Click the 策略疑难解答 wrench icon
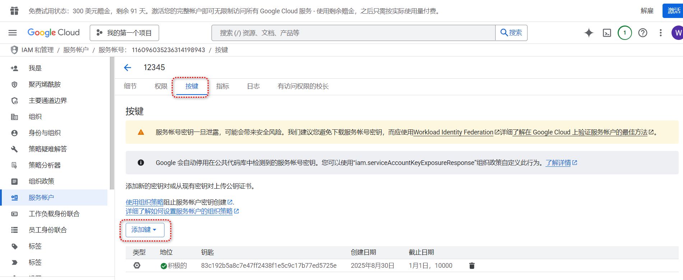This screenshot has height=280, width=683. [x=14, y=149]
